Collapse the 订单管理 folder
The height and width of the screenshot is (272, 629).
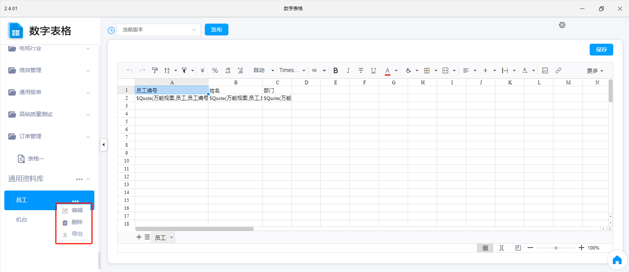point(88,137)
